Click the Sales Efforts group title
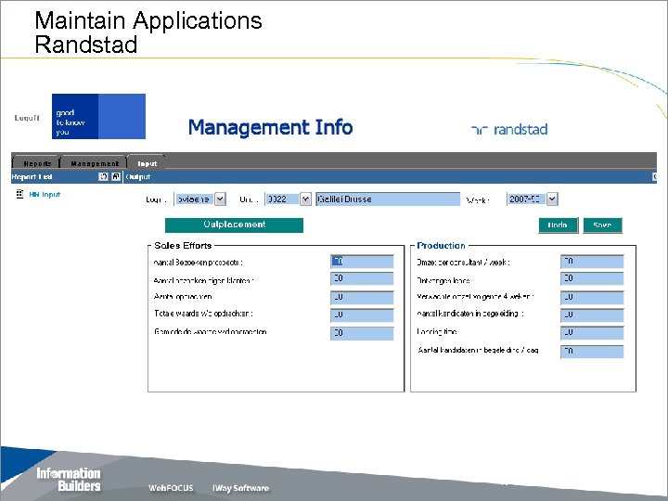This screenshot has height=501, width=668. 183,245
